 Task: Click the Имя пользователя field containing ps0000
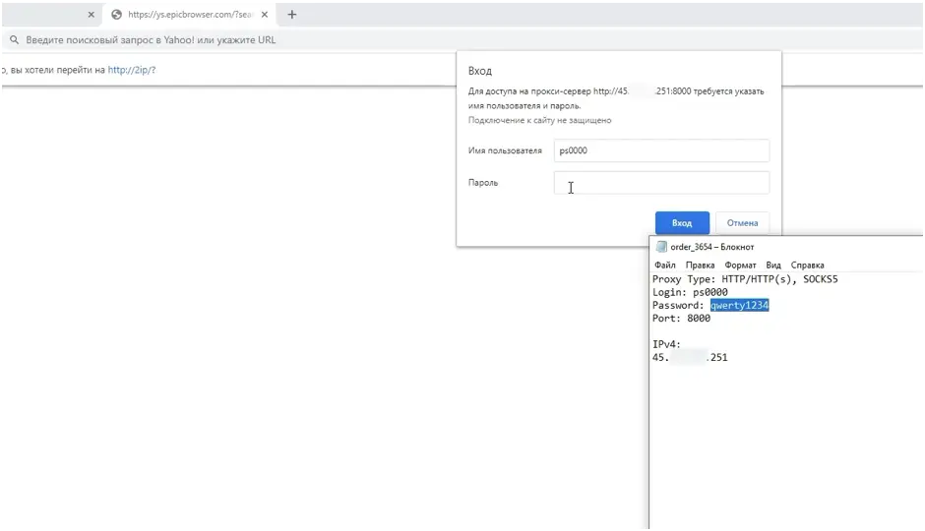660,150
